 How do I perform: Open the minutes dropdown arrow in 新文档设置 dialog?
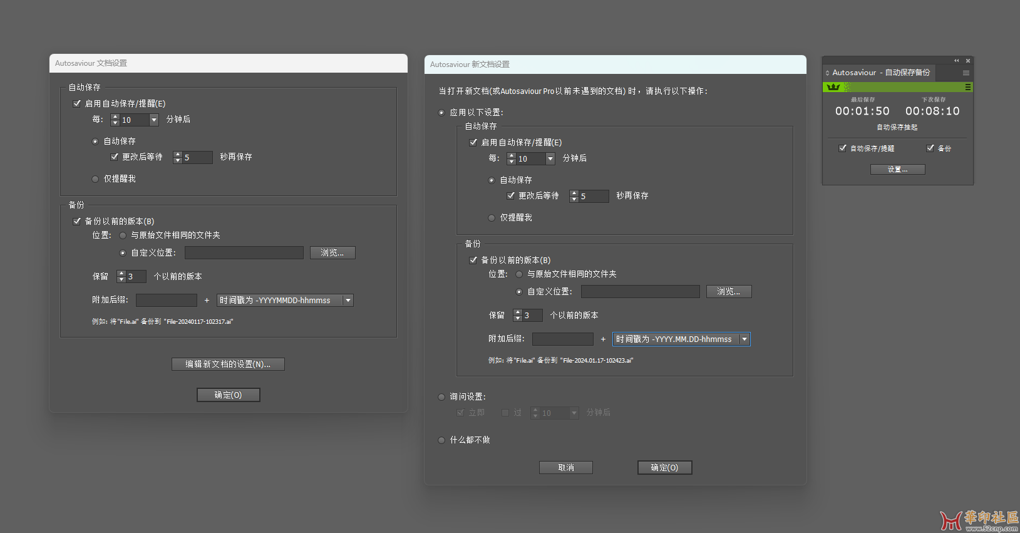pos(550,158)
